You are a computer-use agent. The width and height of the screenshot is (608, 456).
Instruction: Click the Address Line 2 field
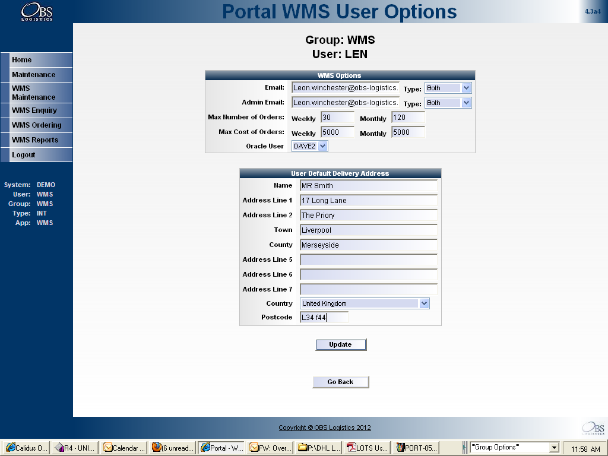[369, 215]
